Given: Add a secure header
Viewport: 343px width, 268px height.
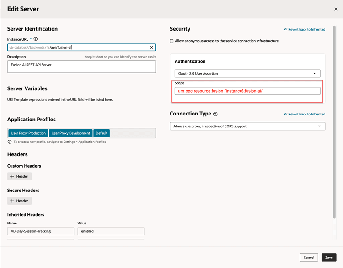Looking at the screenshot, I should coord(20,201).
